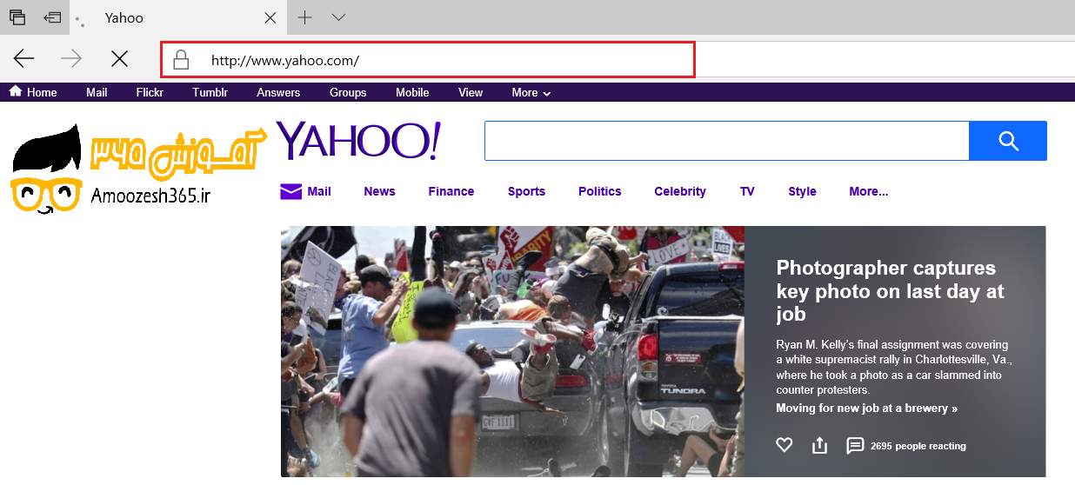This screenshot has width=1075, height=485.
Task: Click the Yahoo! logo
Action: (358, 141)
